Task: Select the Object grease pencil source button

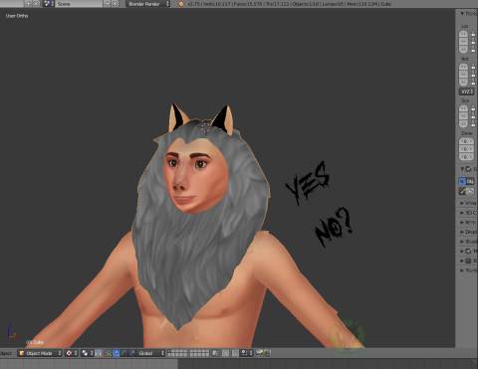Action: (470, 181)
